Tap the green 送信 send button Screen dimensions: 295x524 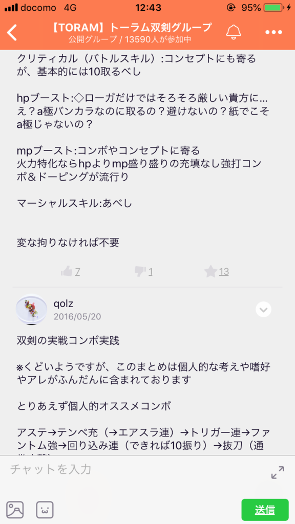point(265,510)
